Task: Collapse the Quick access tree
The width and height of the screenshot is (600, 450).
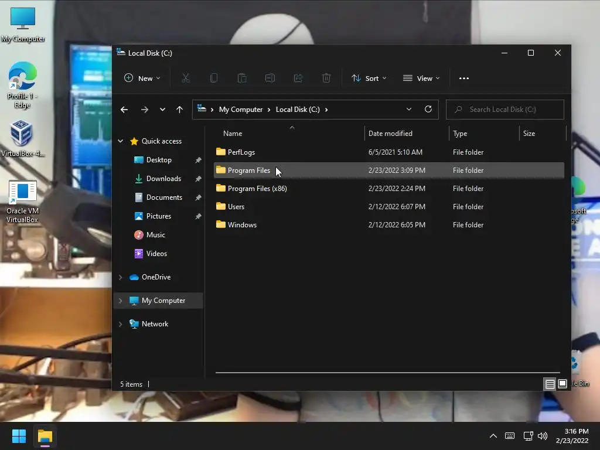Action: [x=121, y=141]
